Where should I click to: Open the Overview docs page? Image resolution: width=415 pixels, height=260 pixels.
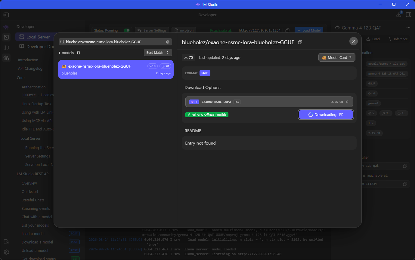pos(29,183)
